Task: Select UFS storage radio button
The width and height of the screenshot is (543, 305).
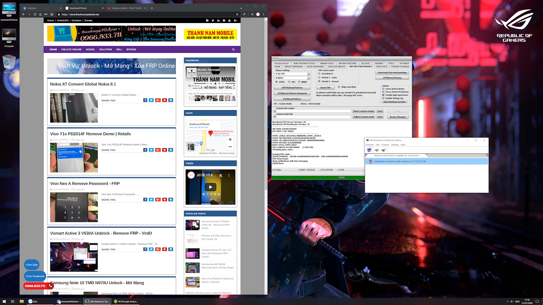Action: point(289,82)
